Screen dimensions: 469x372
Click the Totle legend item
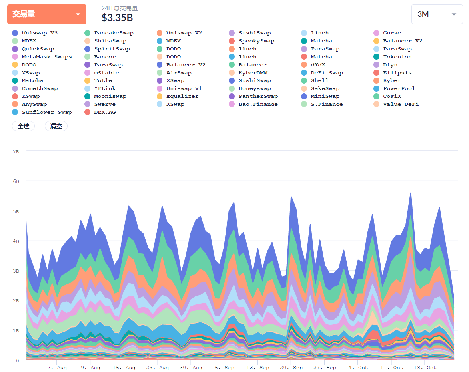coord(98,80)
